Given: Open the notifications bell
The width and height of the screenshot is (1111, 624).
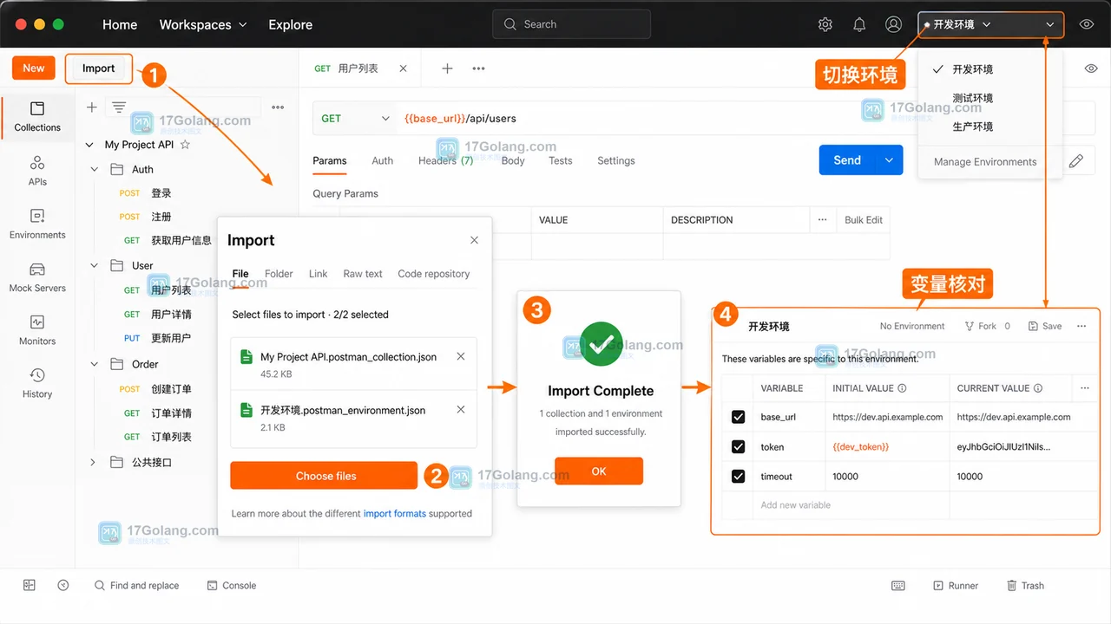Looking at the screenshot, I should (859, 24).
